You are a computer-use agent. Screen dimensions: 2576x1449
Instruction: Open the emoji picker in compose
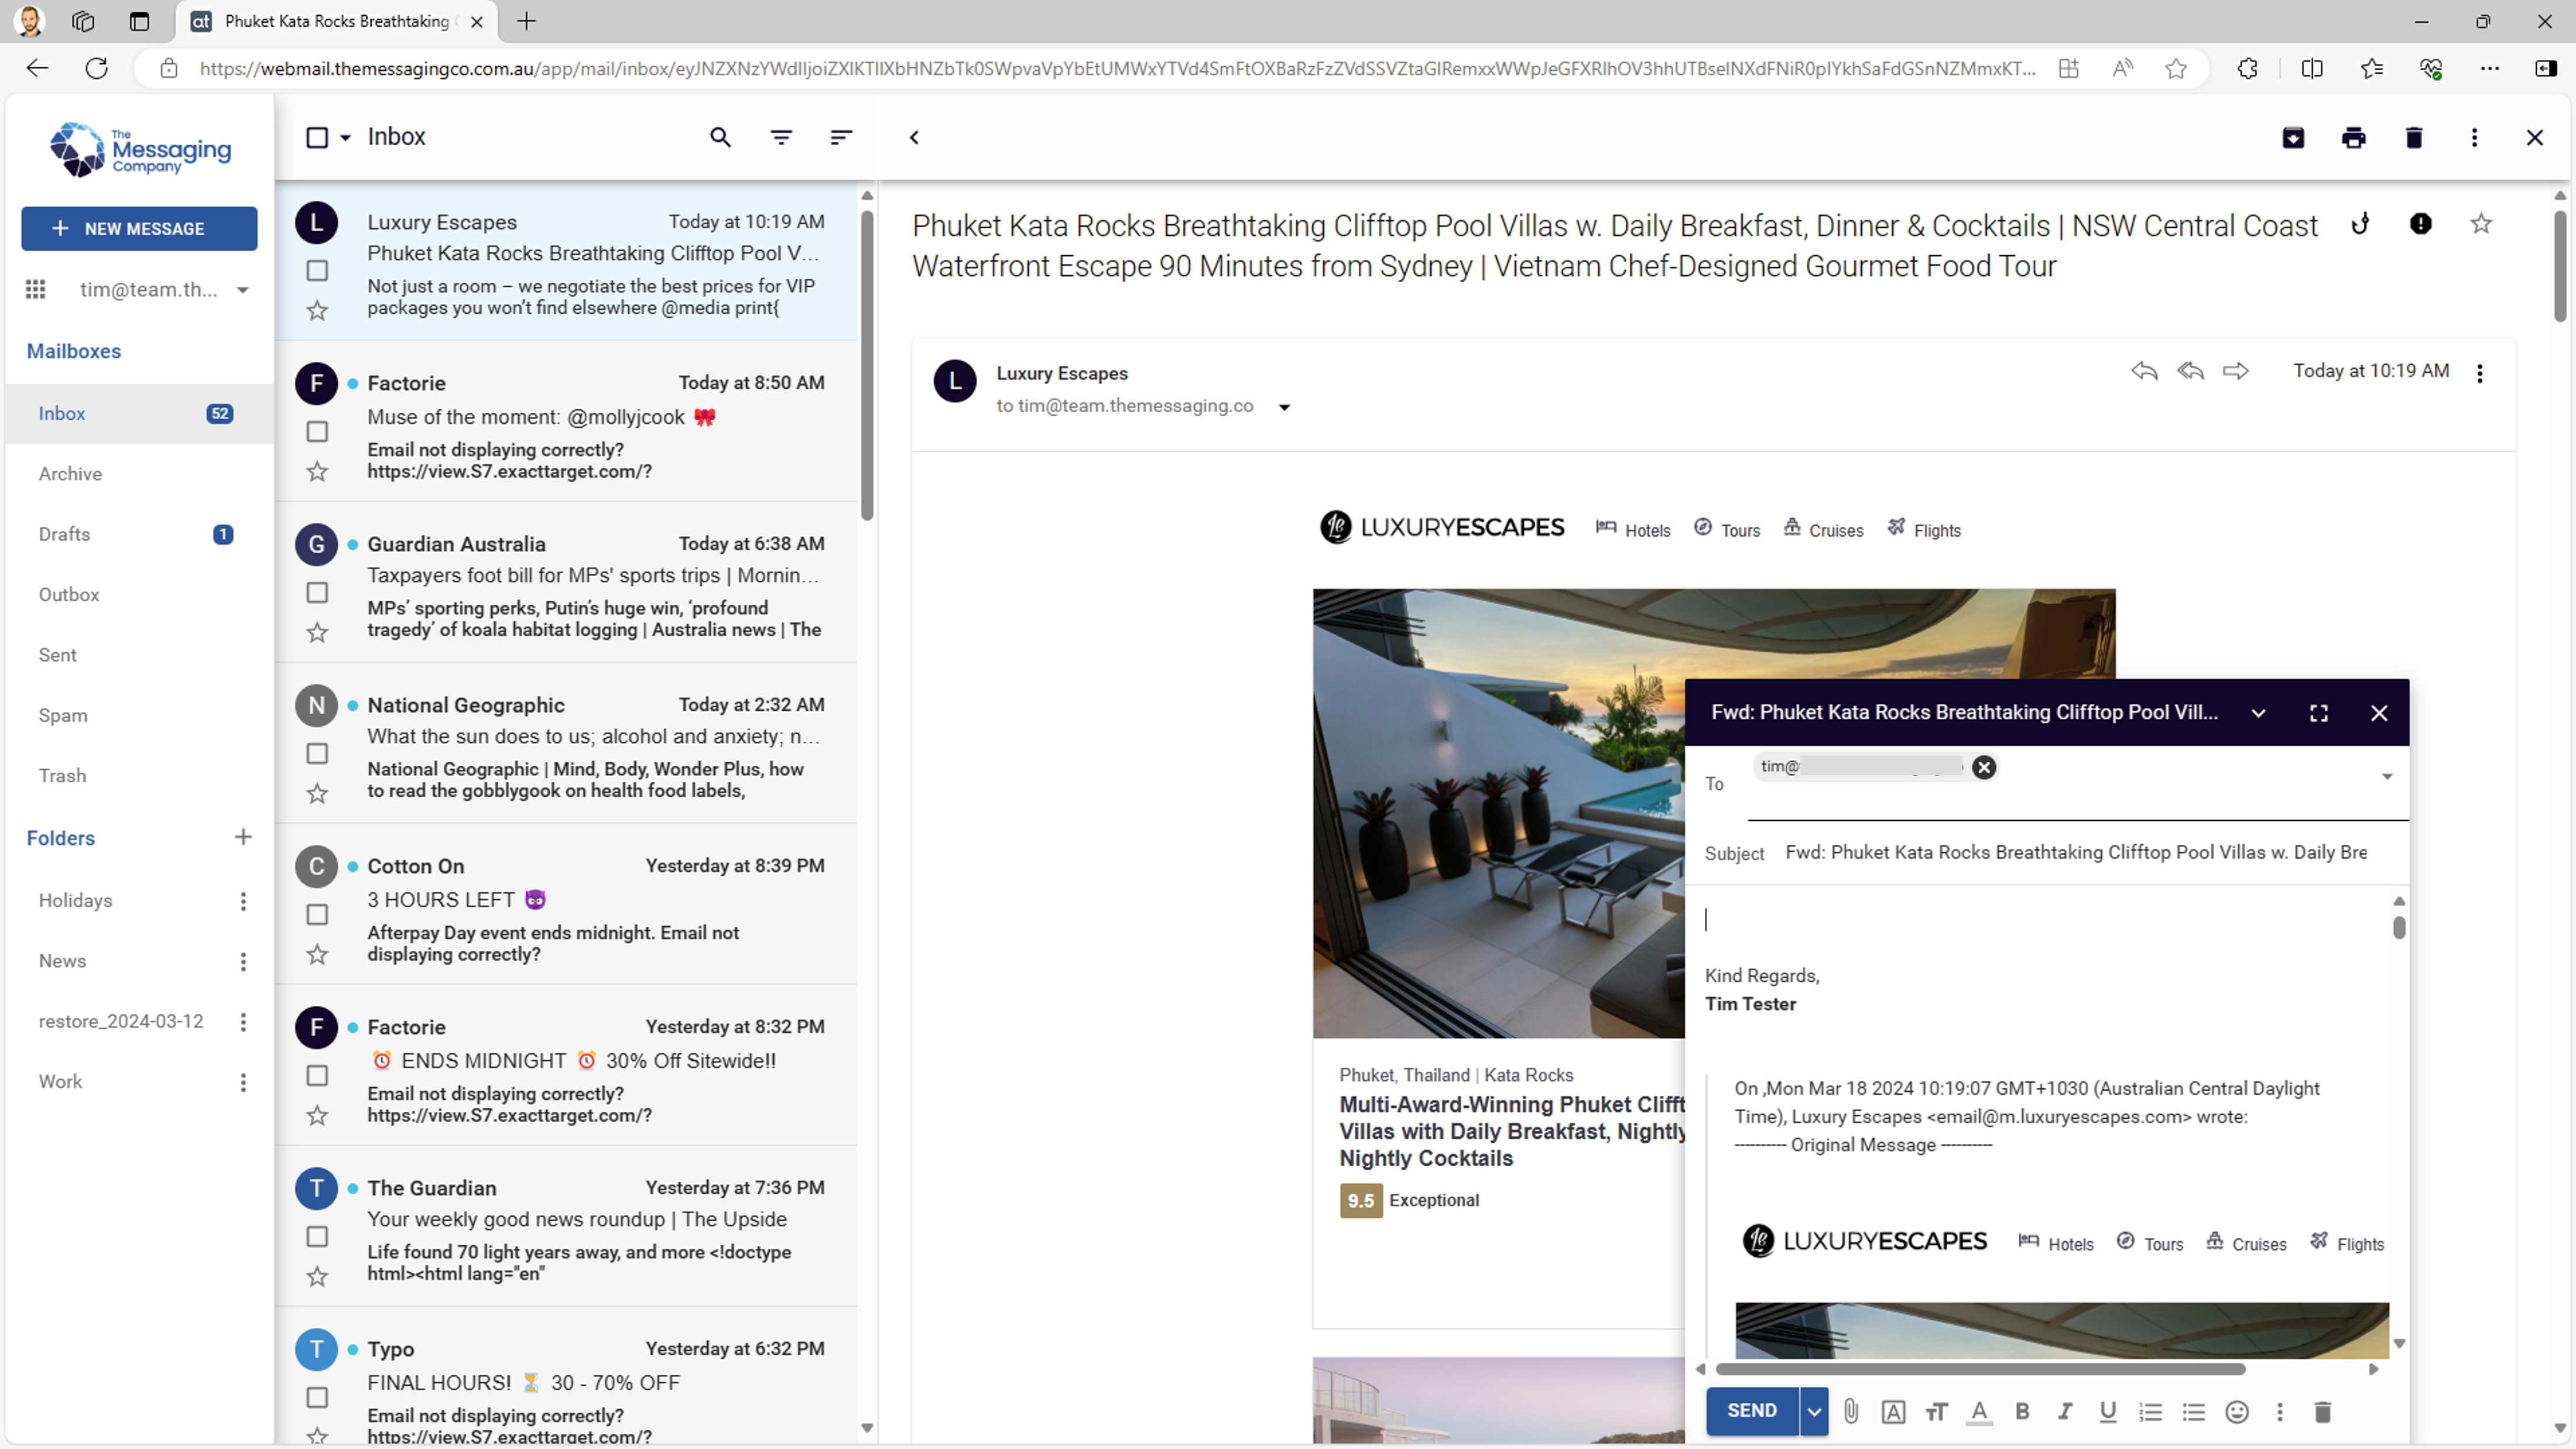pos(2237,1411)
